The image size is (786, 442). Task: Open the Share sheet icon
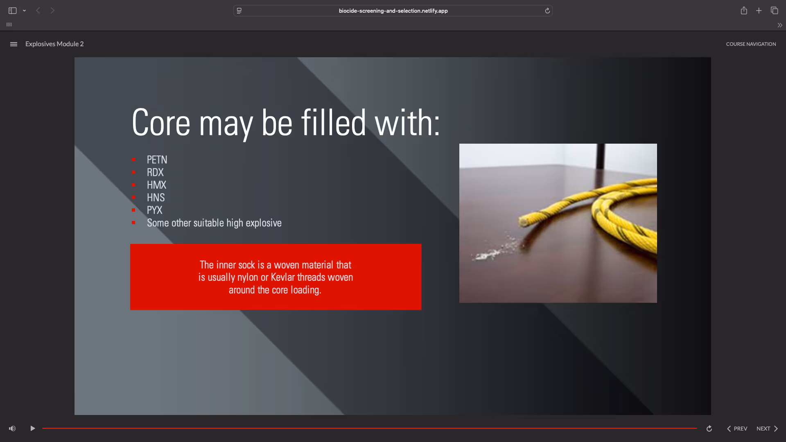click(744, 11)
